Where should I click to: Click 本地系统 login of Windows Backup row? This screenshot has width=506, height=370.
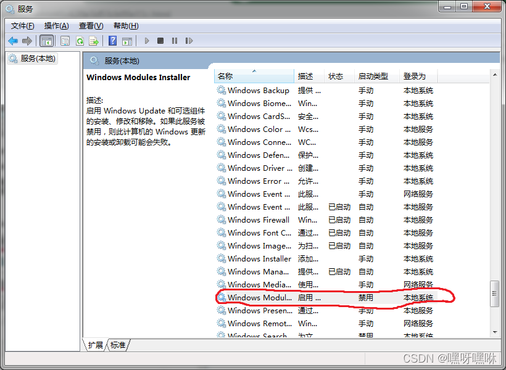(418, 90)
